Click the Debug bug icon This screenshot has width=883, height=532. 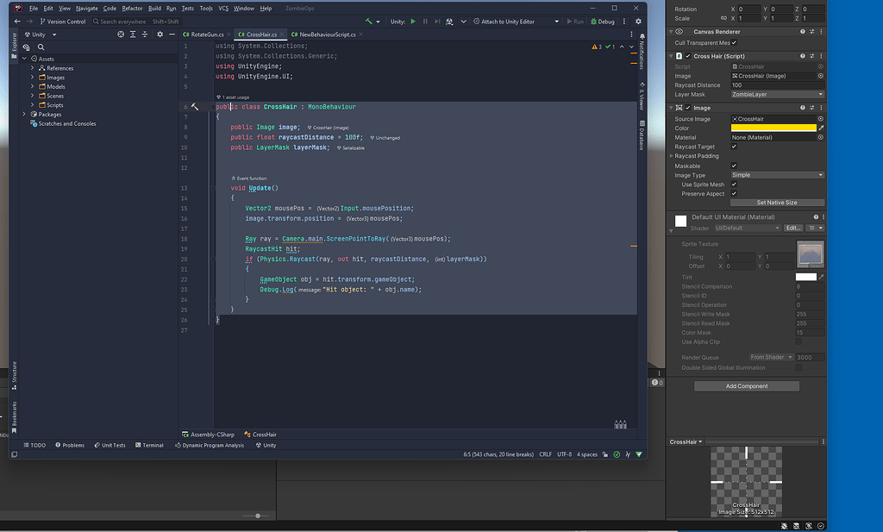[592, 21]
